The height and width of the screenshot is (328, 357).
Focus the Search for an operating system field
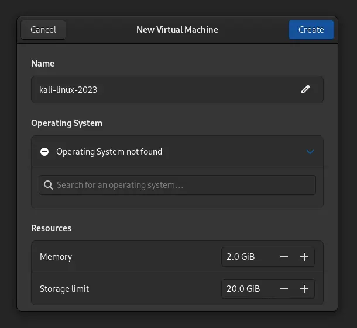pyautogui.click(x=177, y=185)
